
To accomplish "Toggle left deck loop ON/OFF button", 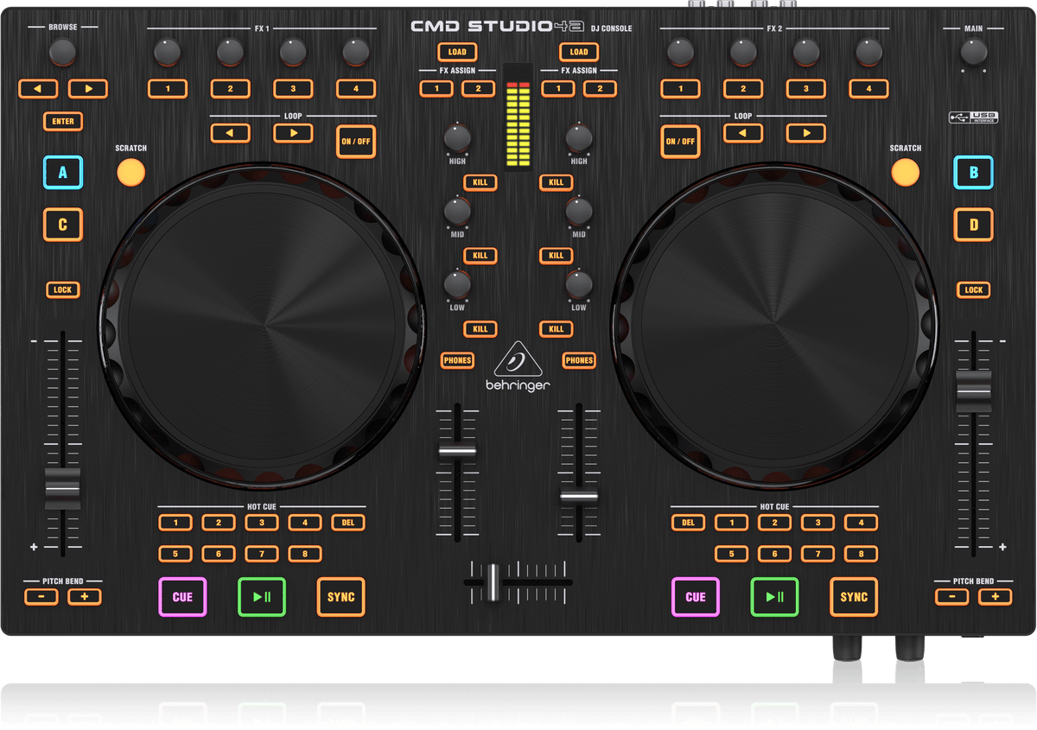I will pos(356,141).
